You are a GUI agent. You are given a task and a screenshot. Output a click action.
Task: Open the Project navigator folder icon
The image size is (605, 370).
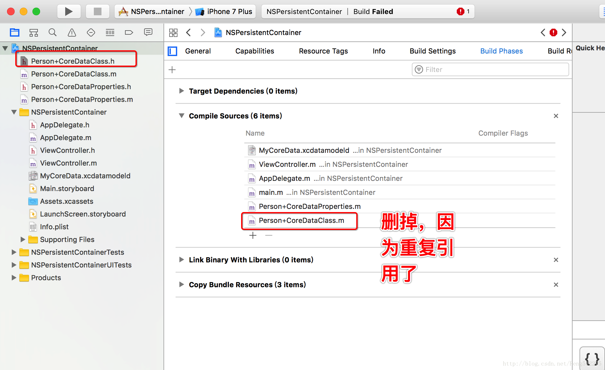point(15,32)
